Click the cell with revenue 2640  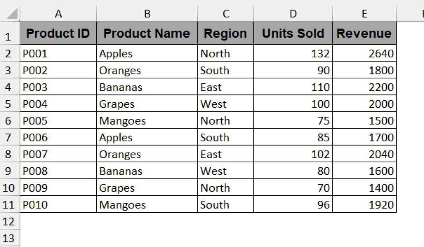point(364,53)
